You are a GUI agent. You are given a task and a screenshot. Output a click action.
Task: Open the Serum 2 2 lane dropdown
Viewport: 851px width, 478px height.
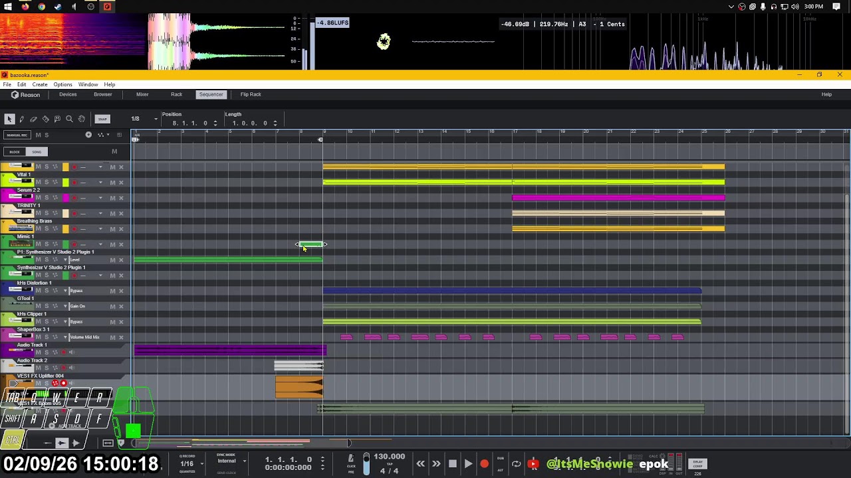(100, 198)
